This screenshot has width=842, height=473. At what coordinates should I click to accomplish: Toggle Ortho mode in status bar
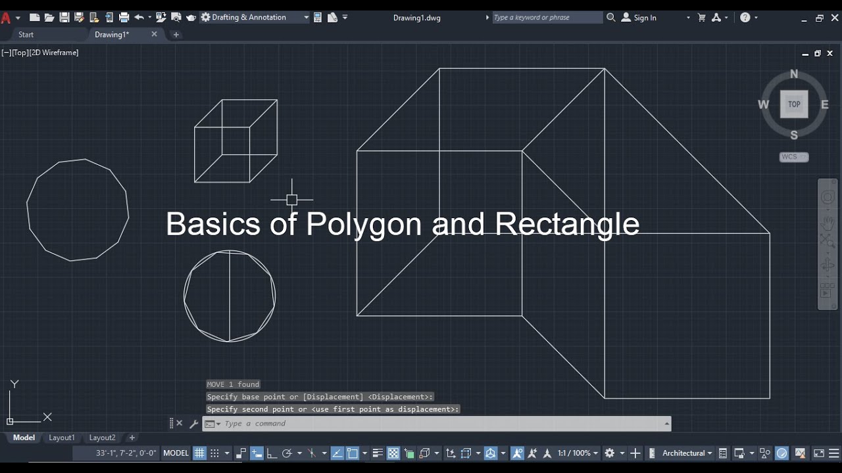(x=272, y=453)
